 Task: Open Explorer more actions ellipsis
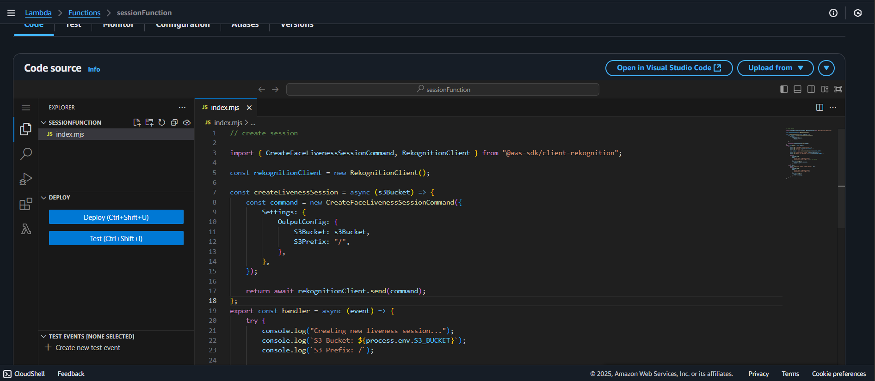tap(182, 108)
